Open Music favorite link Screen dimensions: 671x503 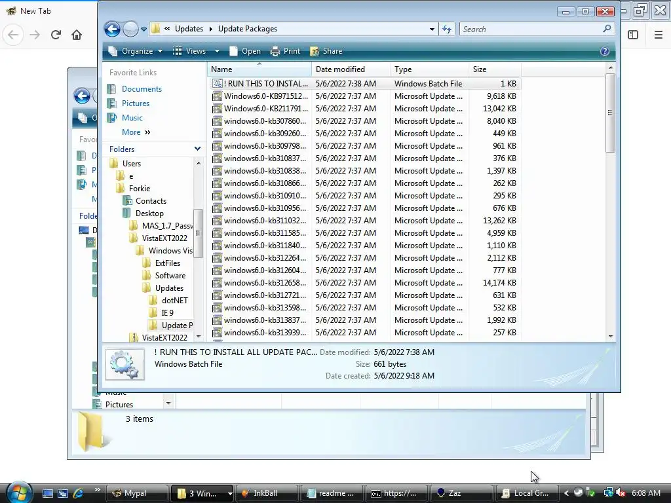click(132, 118)
